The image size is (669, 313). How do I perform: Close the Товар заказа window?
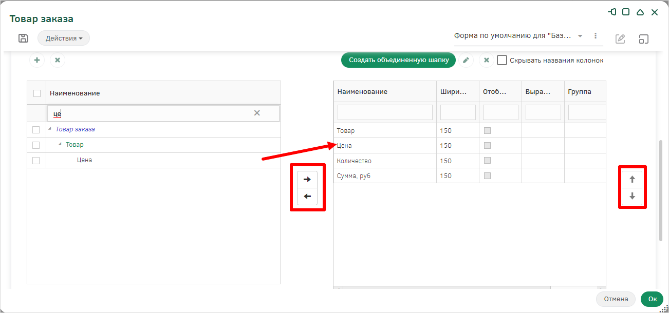tap(655, 12)
